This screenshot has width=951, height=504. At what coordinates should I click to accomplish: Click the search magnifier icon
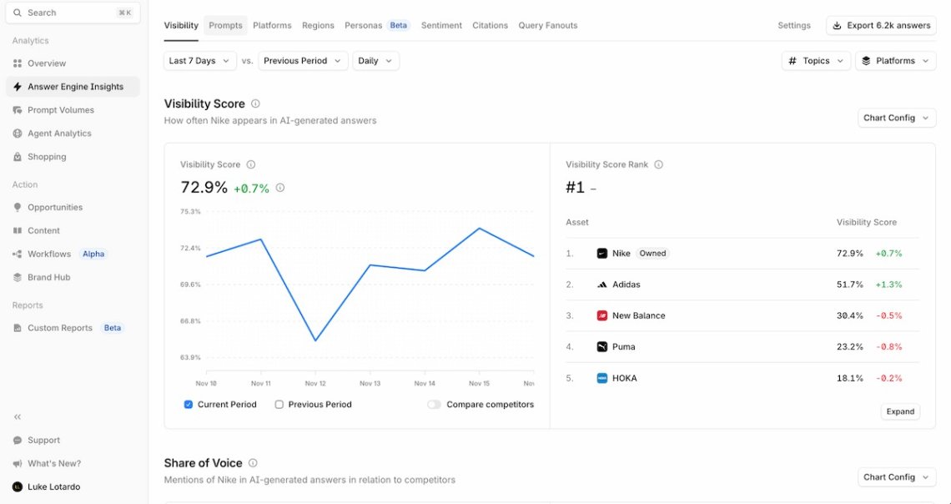pyautogui.click(x=17, y=13)
